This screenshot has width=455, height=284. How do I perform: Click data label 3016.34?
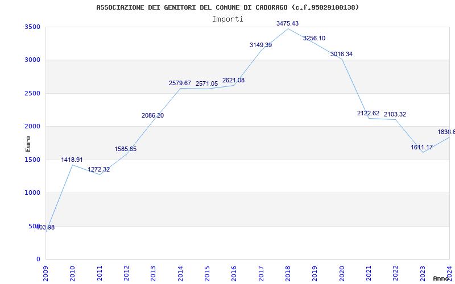[341, 54]
